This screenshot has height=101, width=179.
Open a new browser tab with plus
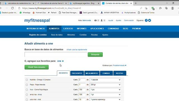pyautogui.click(x=136, y=3)
